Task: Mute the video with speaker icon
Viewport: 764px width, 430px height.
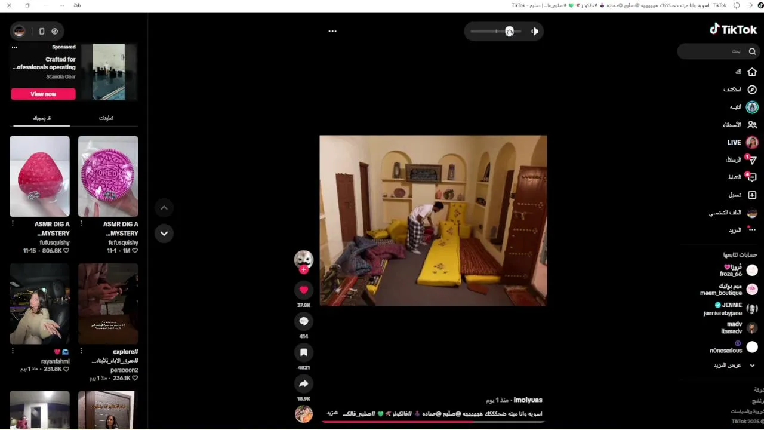Action: (534, 31)
